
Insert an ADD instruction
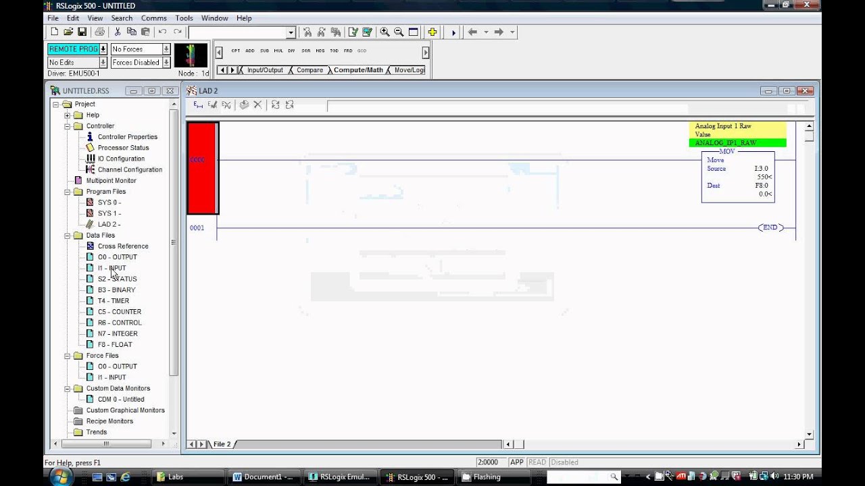[250, 51]
